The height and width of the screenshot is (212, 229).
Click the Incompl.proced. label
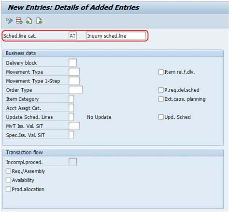[x=24, y=162]
